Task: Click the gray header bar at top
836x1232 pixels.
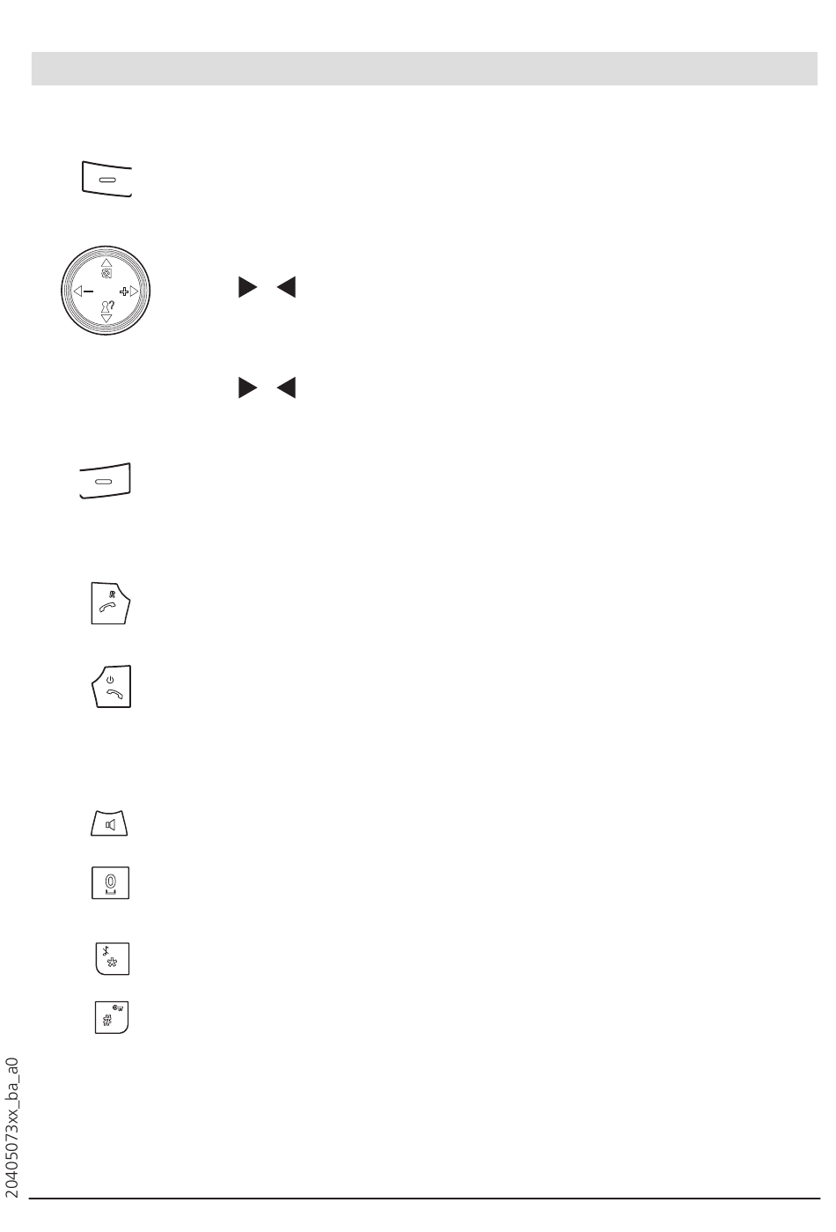Action: pyautogui.click(x=425, y=69)
